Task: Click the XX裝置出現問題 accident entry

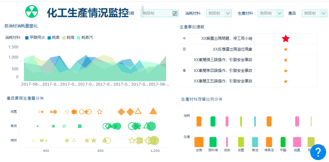Action: (226, 39)
